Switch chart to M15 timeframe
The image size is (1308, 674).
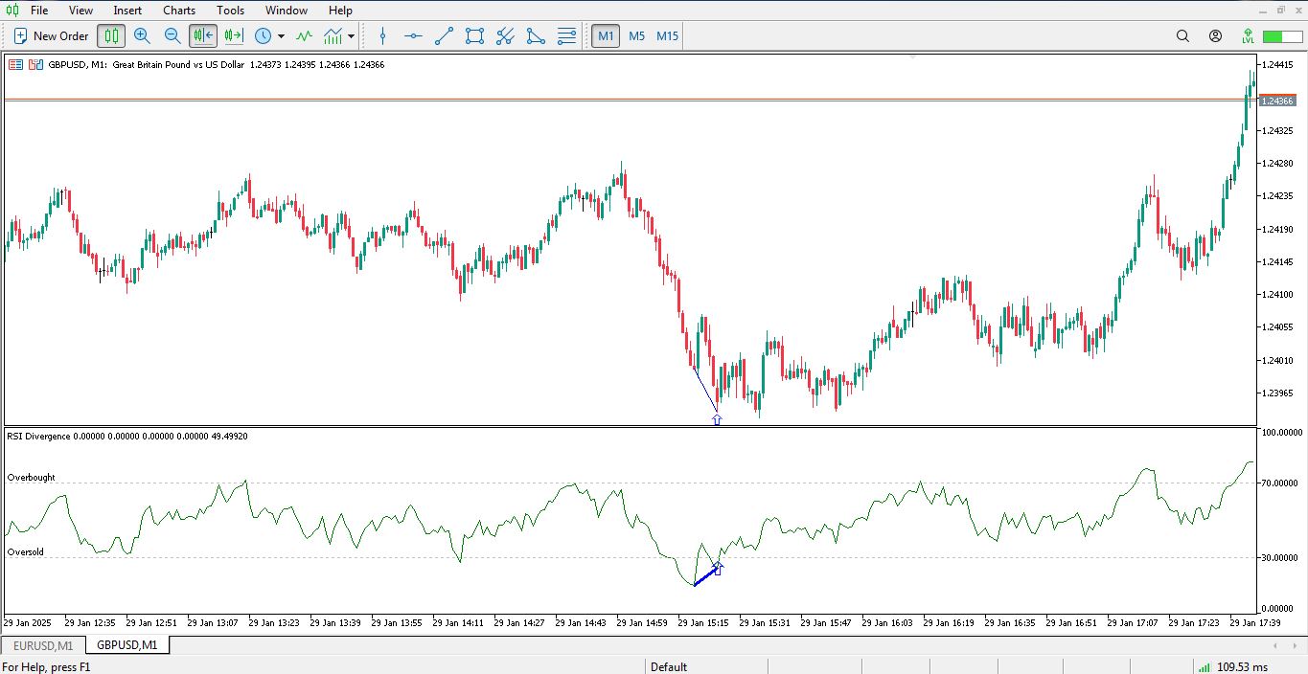[x=667, y=36]
